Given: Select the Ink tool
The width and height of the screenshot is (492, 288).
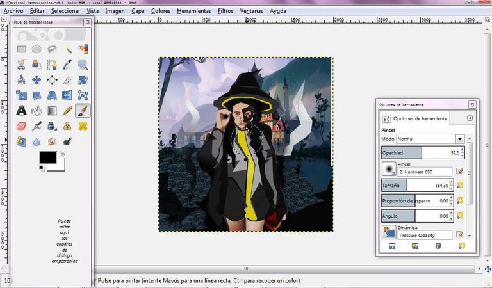Looking at the screenshot, I should click(x=52, y=126).
